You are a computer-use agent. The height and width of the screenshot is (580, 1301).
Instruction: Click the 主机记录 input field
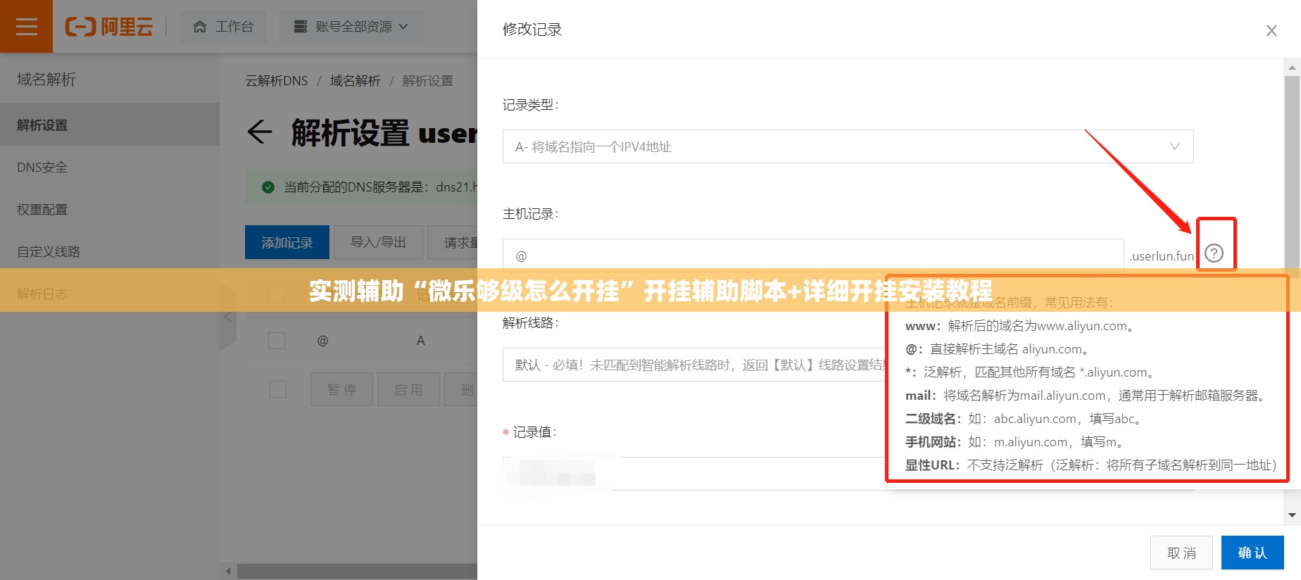[813, 256]
